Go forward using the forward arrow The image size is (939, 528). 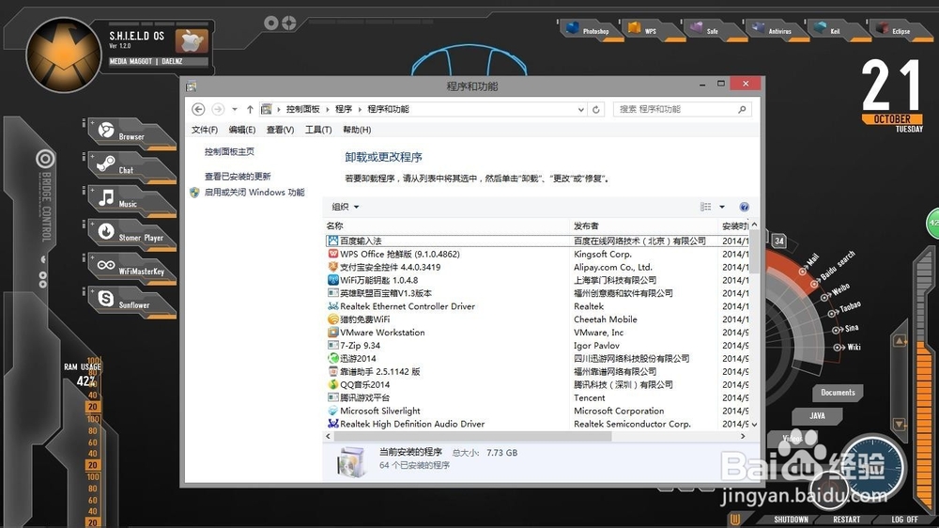click(218, 109)
